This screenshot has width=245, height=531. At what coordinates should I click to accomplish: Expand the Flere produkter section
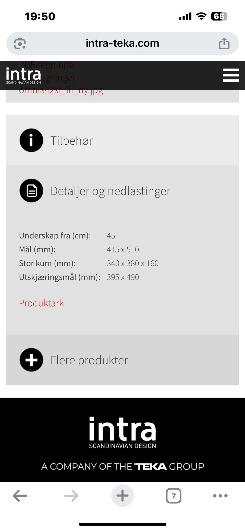point(122,360)
